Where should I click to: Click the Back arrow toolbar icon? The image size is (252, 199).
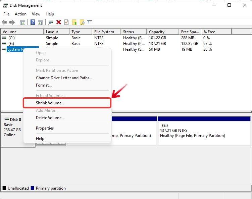(x=4, y=22)
